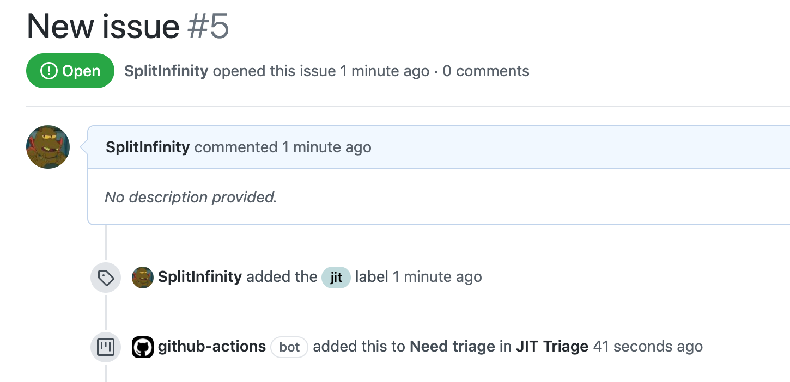Open the github-actions profile link
790x382 pixels.
pos(212,346)
